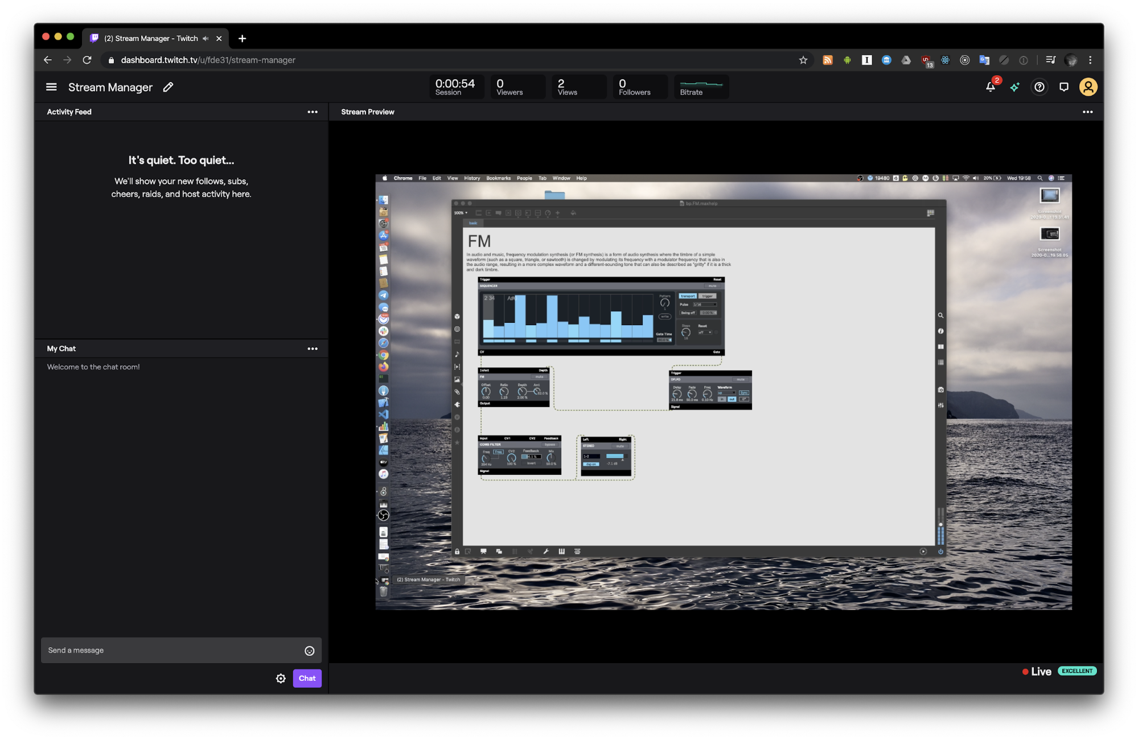Open chat settings gear icon
The height and width of the screenshot is (740, 1138).
click(281, 679)
